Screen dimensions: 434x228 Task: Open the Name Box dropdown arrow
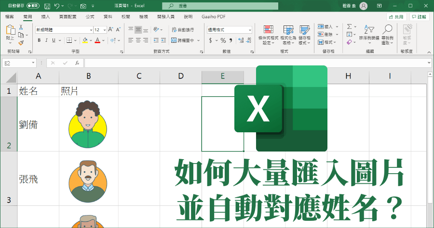33,63
